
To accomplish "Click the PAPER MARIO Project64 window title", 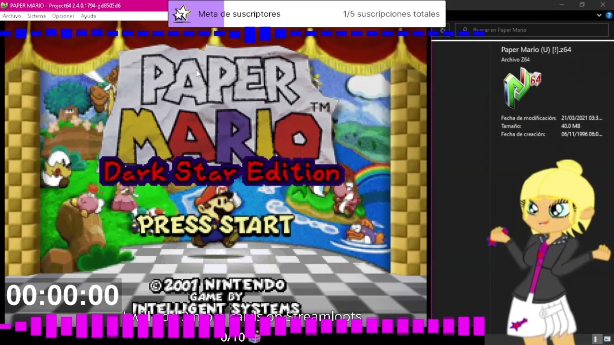I will tap(65, 5).
